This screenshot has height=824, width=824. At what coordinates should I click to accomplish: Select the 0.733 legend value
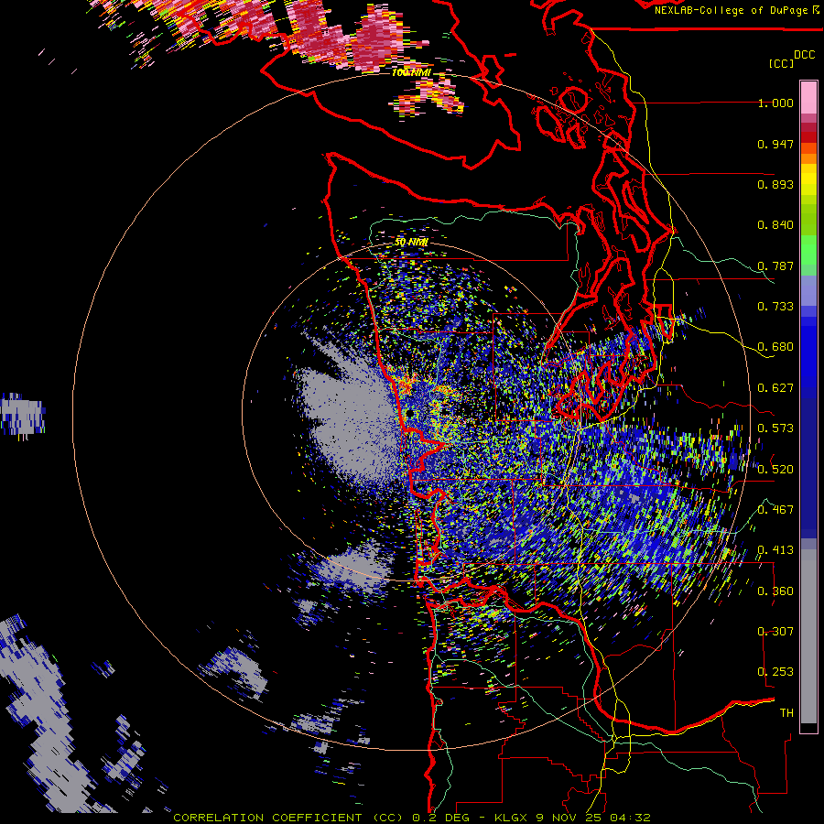click(x=775, y=307)
